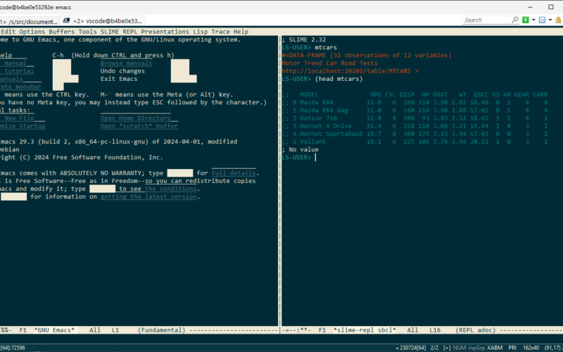Click the [+] indicator in the status bar

coord(446,348)
